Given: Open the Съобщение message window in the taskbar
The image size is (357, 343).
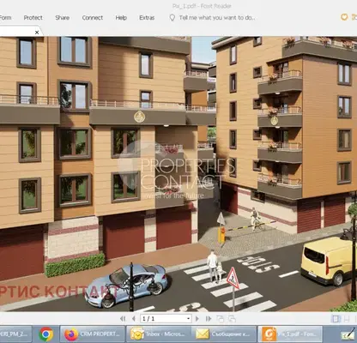Looking at the screenshot, I should (x=224, y=334).
